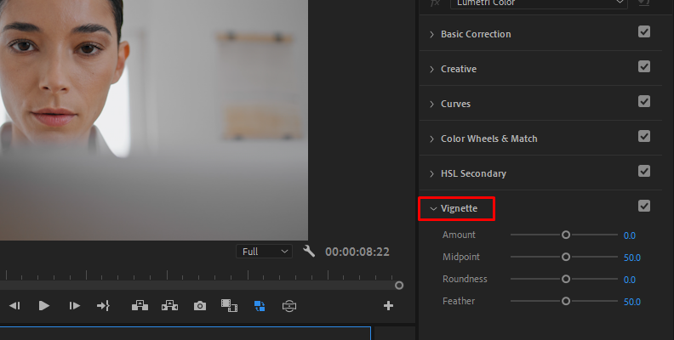Click the Color Wheels & Match label

(x=489, y=139)
